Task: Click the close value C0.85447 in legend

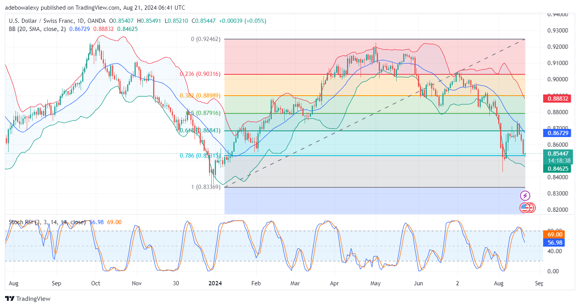Action: pyautogui.click(x=203, y=21)
